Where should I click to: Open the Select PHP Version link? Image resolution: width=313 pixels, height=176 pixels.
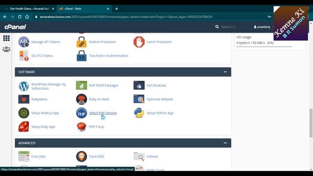coord(103,113)
